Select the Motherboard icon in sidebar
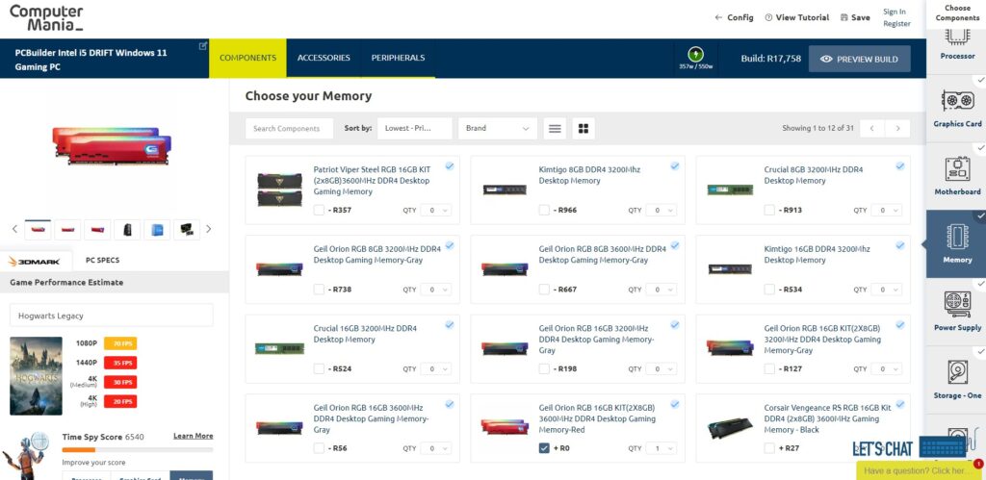 [x=957, y=175]
